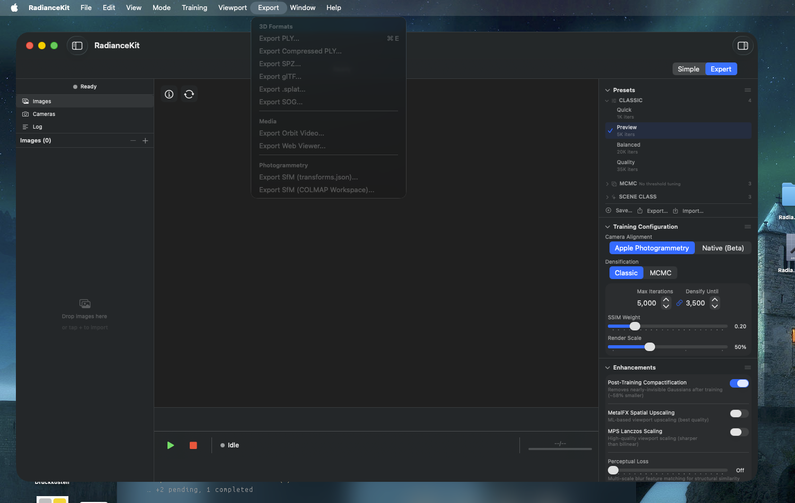Select MCMC densification
795x503 pixels.
point(660,273)
